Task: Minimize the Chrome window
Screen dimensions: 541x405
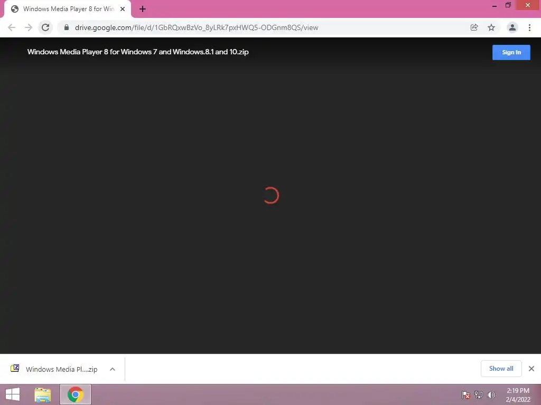Action: 495,5
